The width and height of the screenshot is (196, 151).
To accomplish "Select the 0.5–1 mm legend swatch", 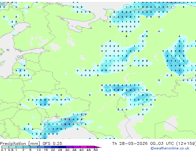I will [x=12, y=147].
